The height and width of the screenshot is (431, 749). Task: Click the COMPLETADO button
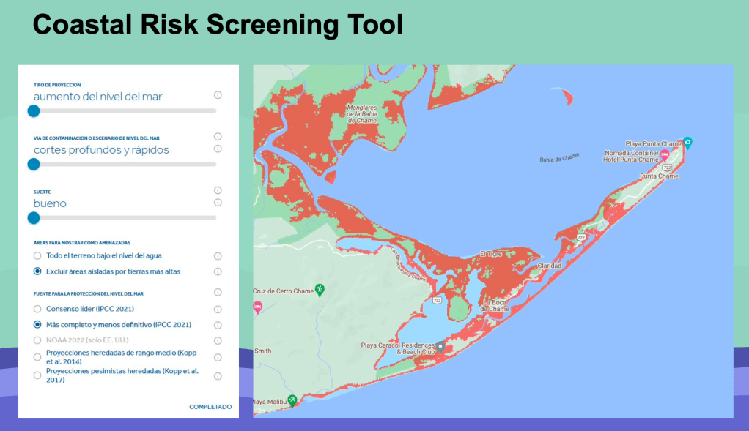pos(210,407)
